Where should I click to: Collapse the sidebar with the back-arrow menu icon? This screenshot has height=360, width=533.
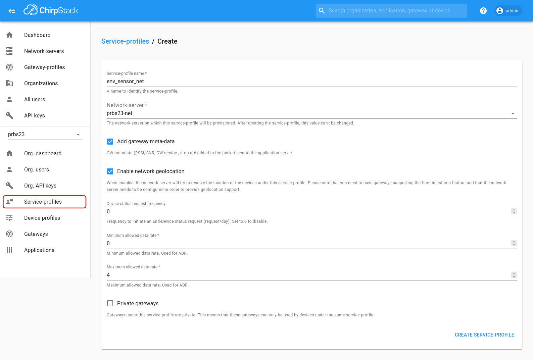12,11
